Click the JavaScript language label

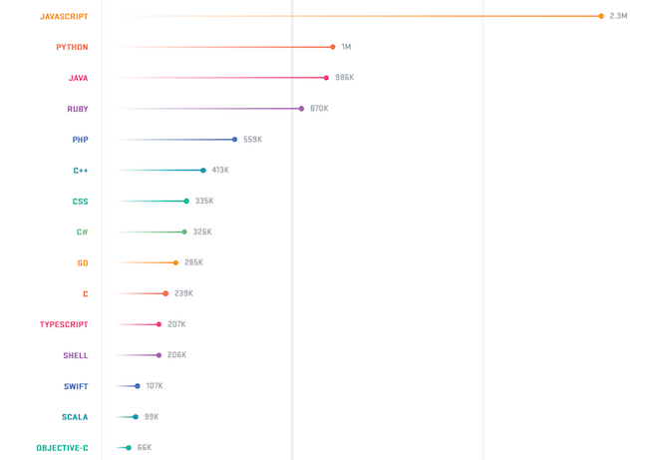64,17
